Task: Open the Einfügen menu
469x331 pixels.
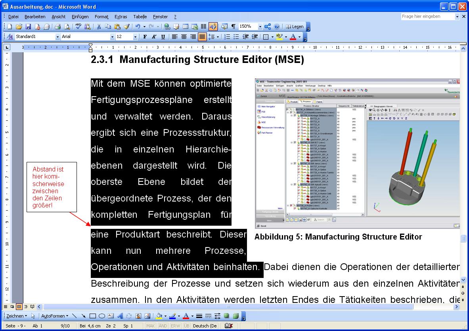Action: click(80, 17)
